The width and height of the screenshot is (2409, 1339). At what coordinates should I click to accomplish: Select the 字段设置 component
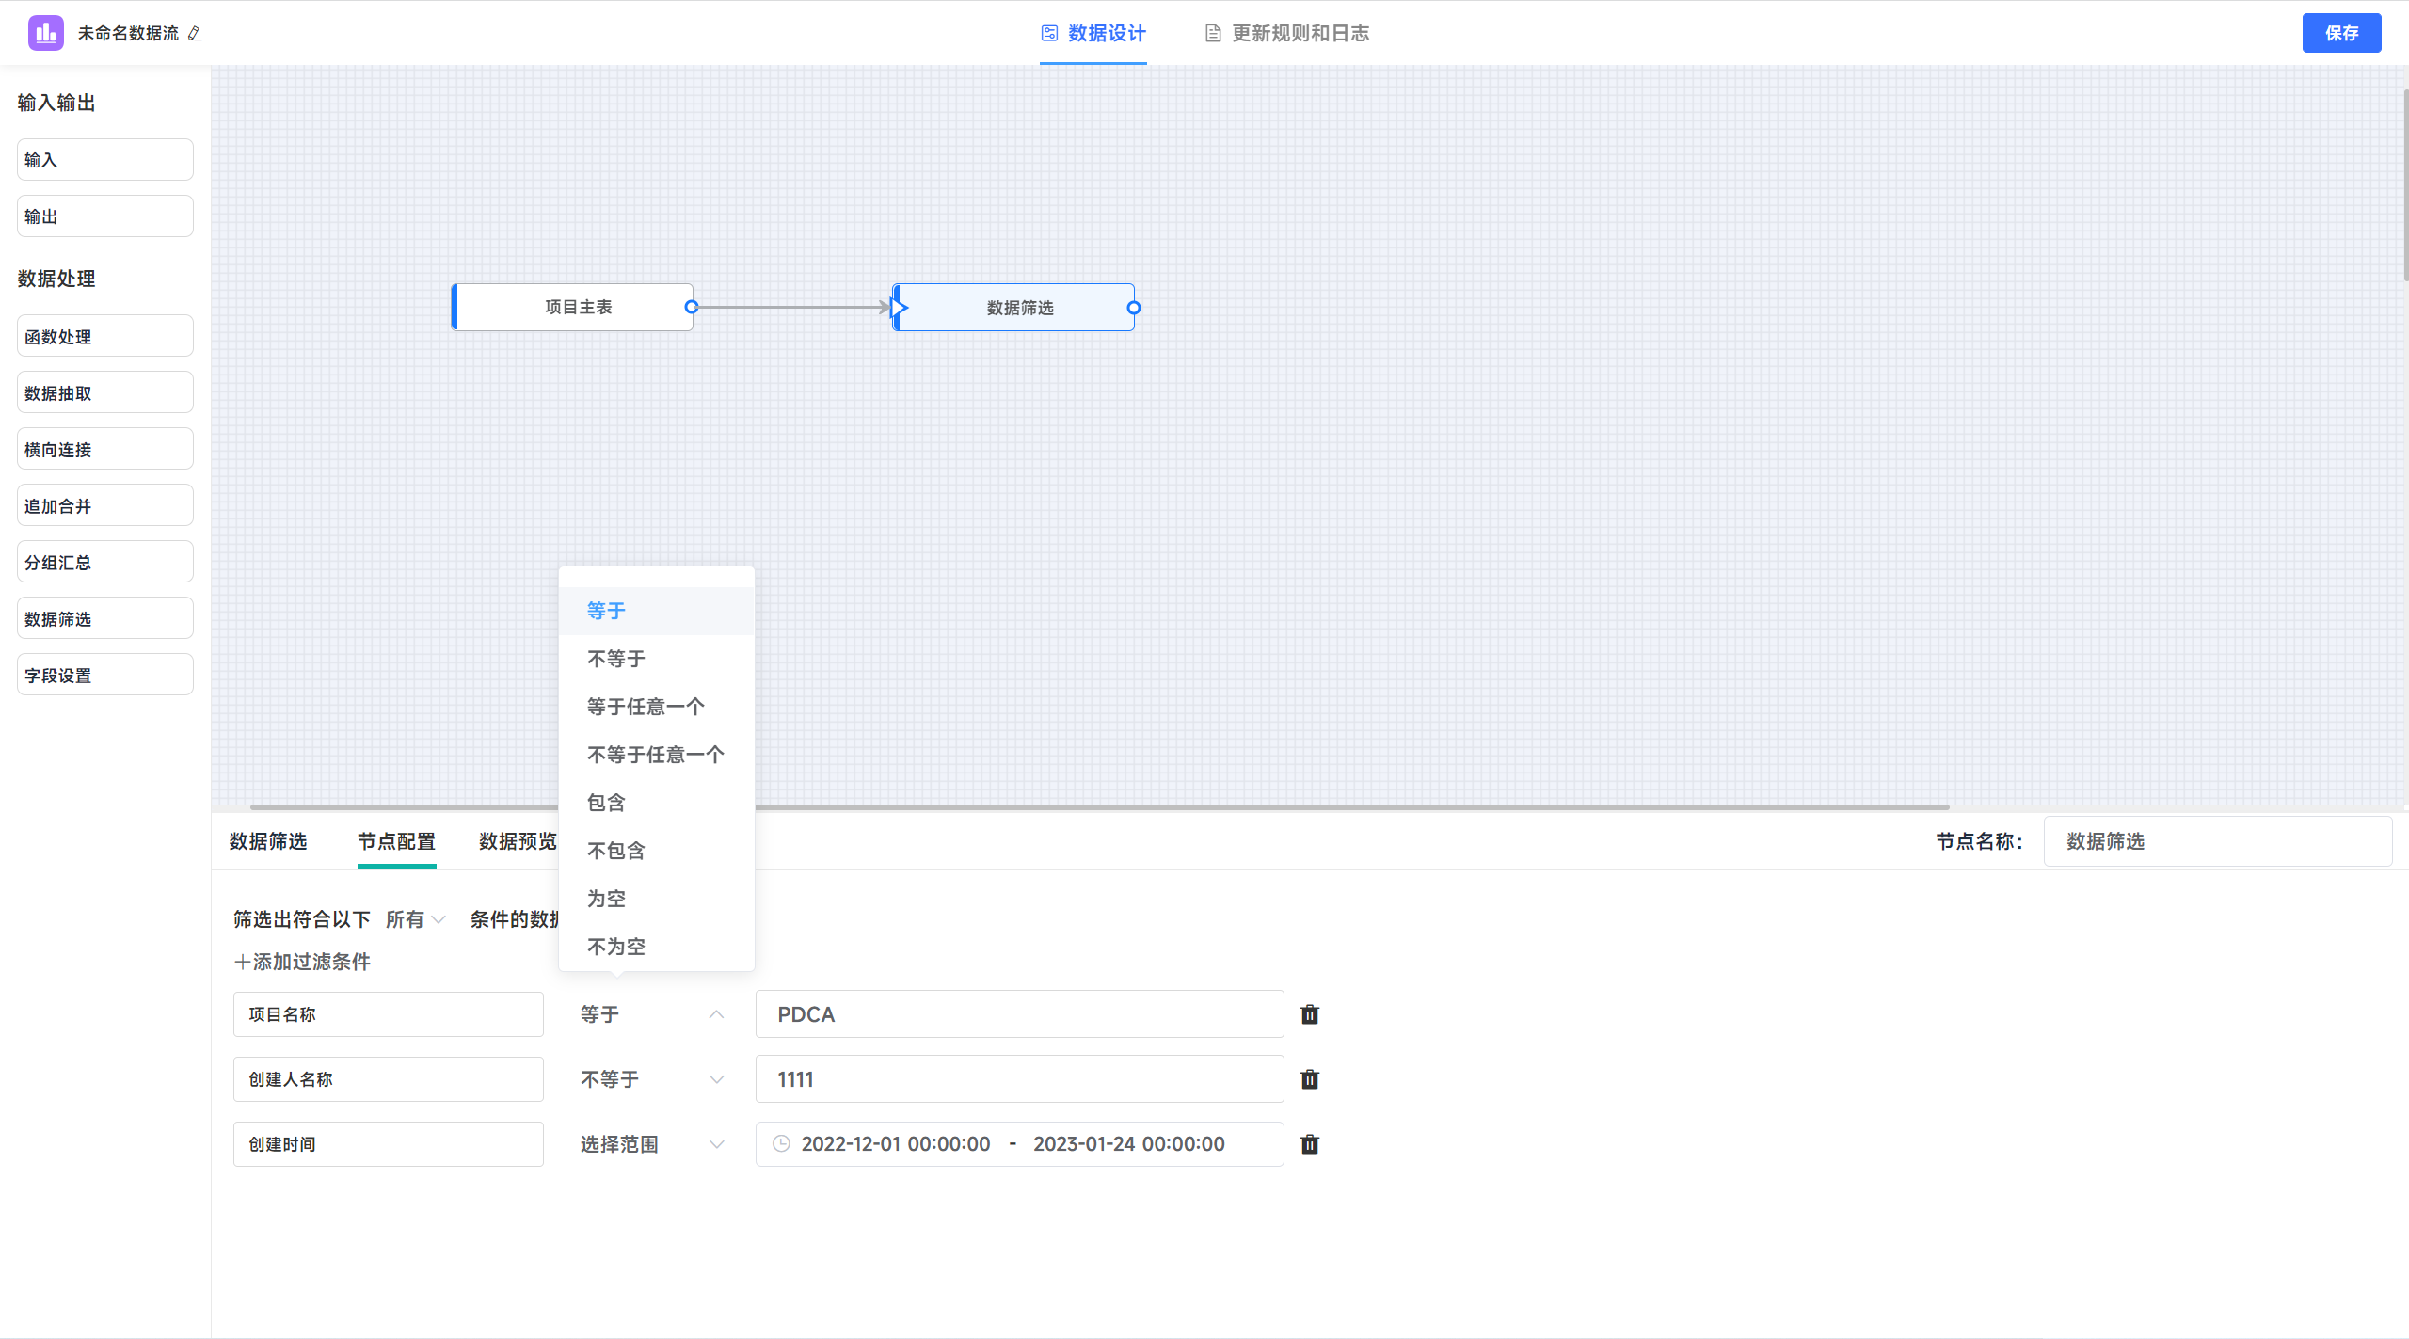[105, 675]
